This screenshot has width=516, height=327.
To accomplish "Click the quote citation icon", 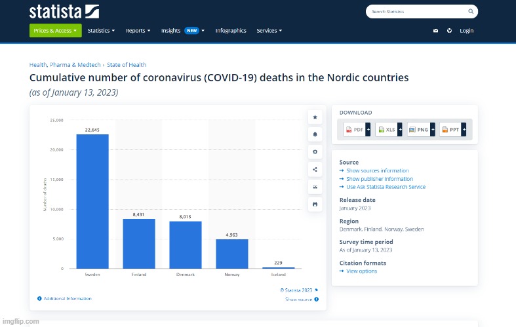I will point(315,187).
